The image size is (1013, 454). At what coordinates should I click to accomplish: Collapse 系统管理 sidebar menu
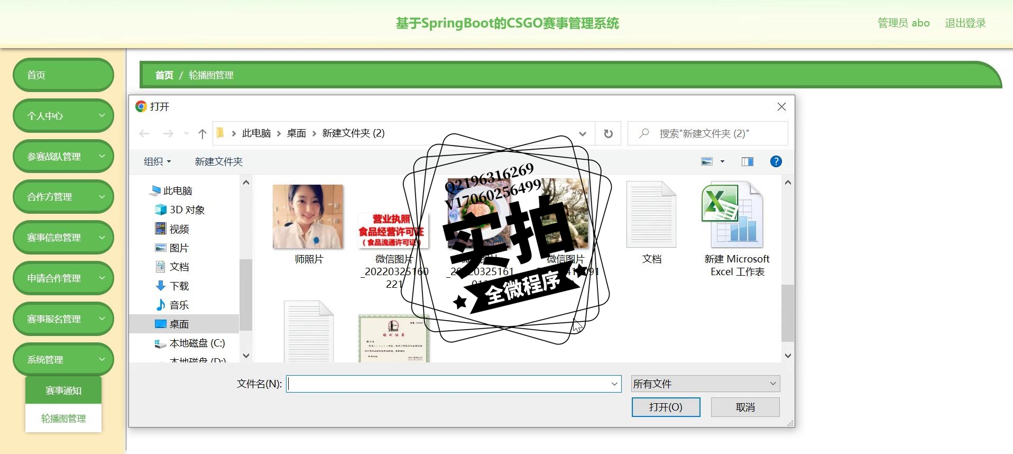tap(63, 359)
